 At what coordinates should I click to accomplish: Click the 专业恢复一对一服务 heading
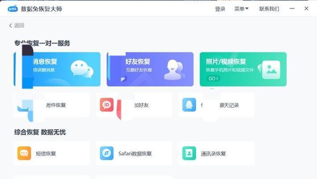pyautogui.click(x=42, y=43)
